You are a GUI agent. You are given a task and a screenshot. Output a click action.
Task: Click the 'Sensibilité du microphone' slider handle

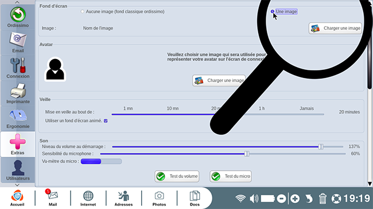[x=247, y=153]
